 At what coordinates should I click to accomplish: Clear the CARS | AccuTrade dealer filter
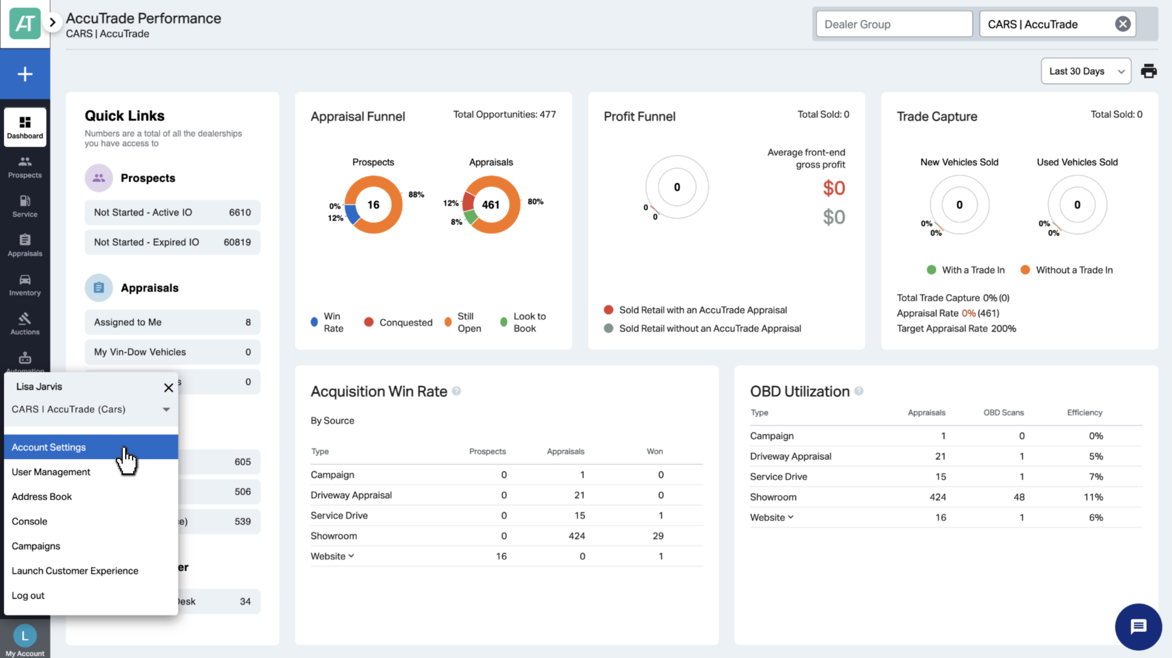(x=1123, y=24)
